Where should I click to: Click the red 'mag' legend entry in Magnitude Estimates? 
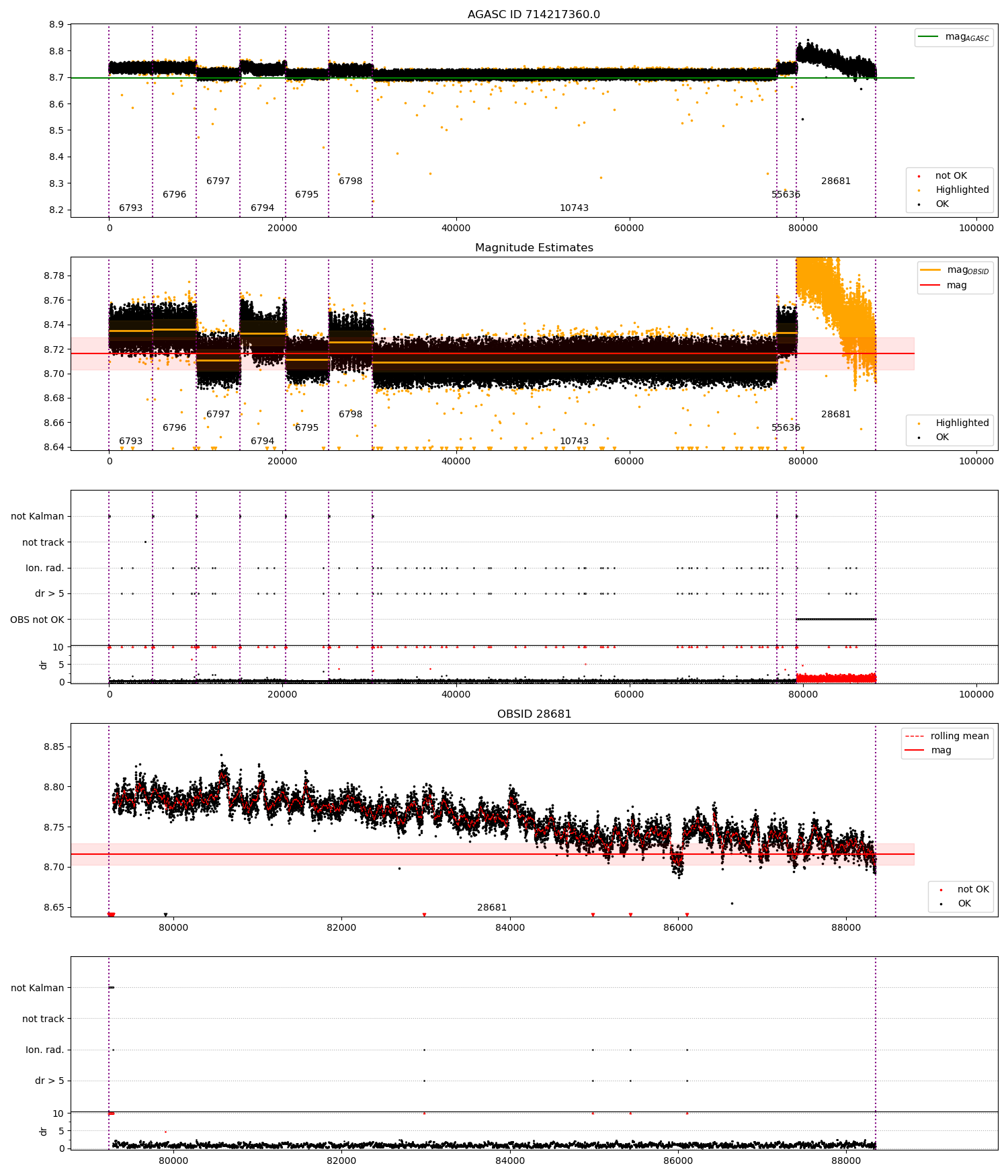click(x=944, y=286)
